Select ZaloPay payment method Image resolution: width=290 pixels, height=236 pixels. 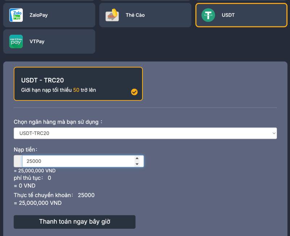tap(49, 15)
